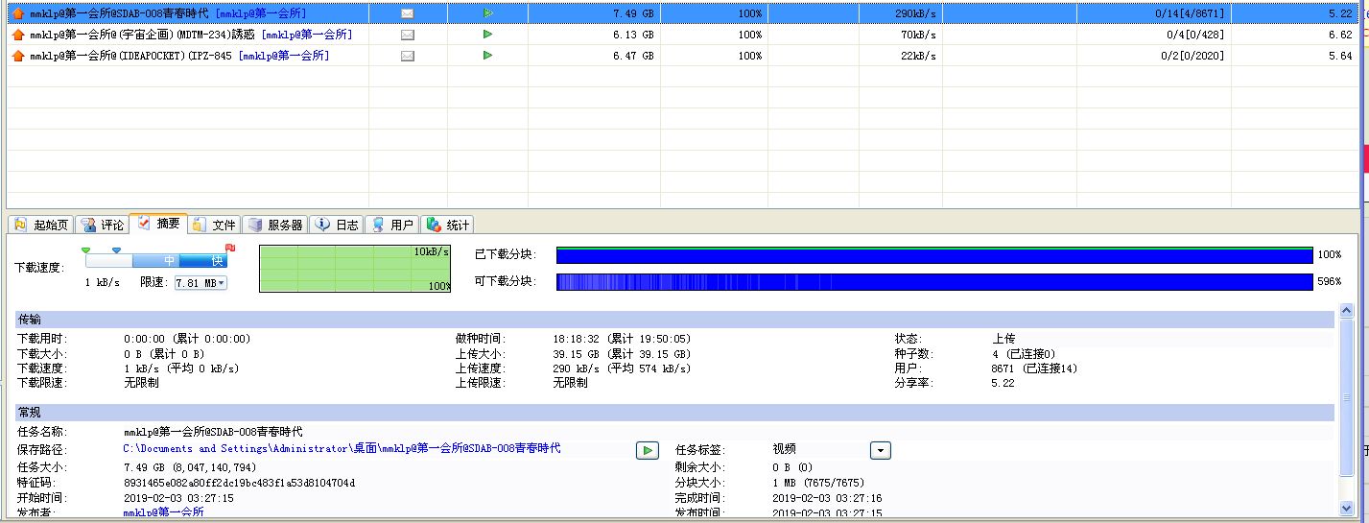Click the envelope icon in the IPZ-845 row
1369x523 pixels.
(x=408, y=56)
